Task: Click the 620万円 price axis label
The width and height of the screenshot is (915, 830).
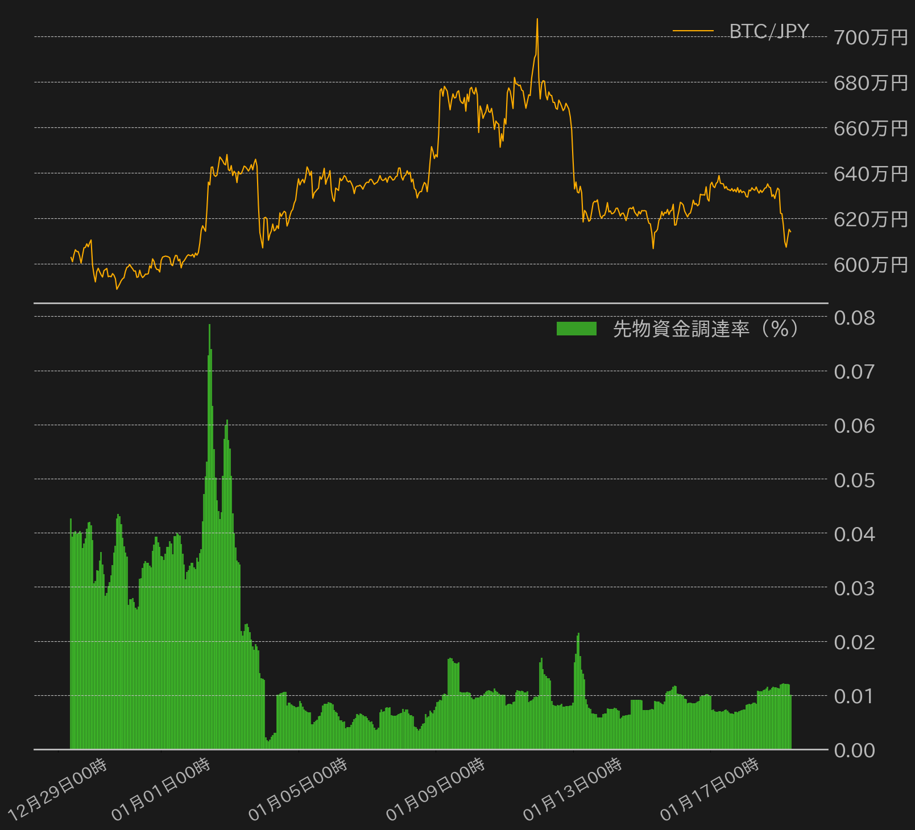Action: coord(871,219)
